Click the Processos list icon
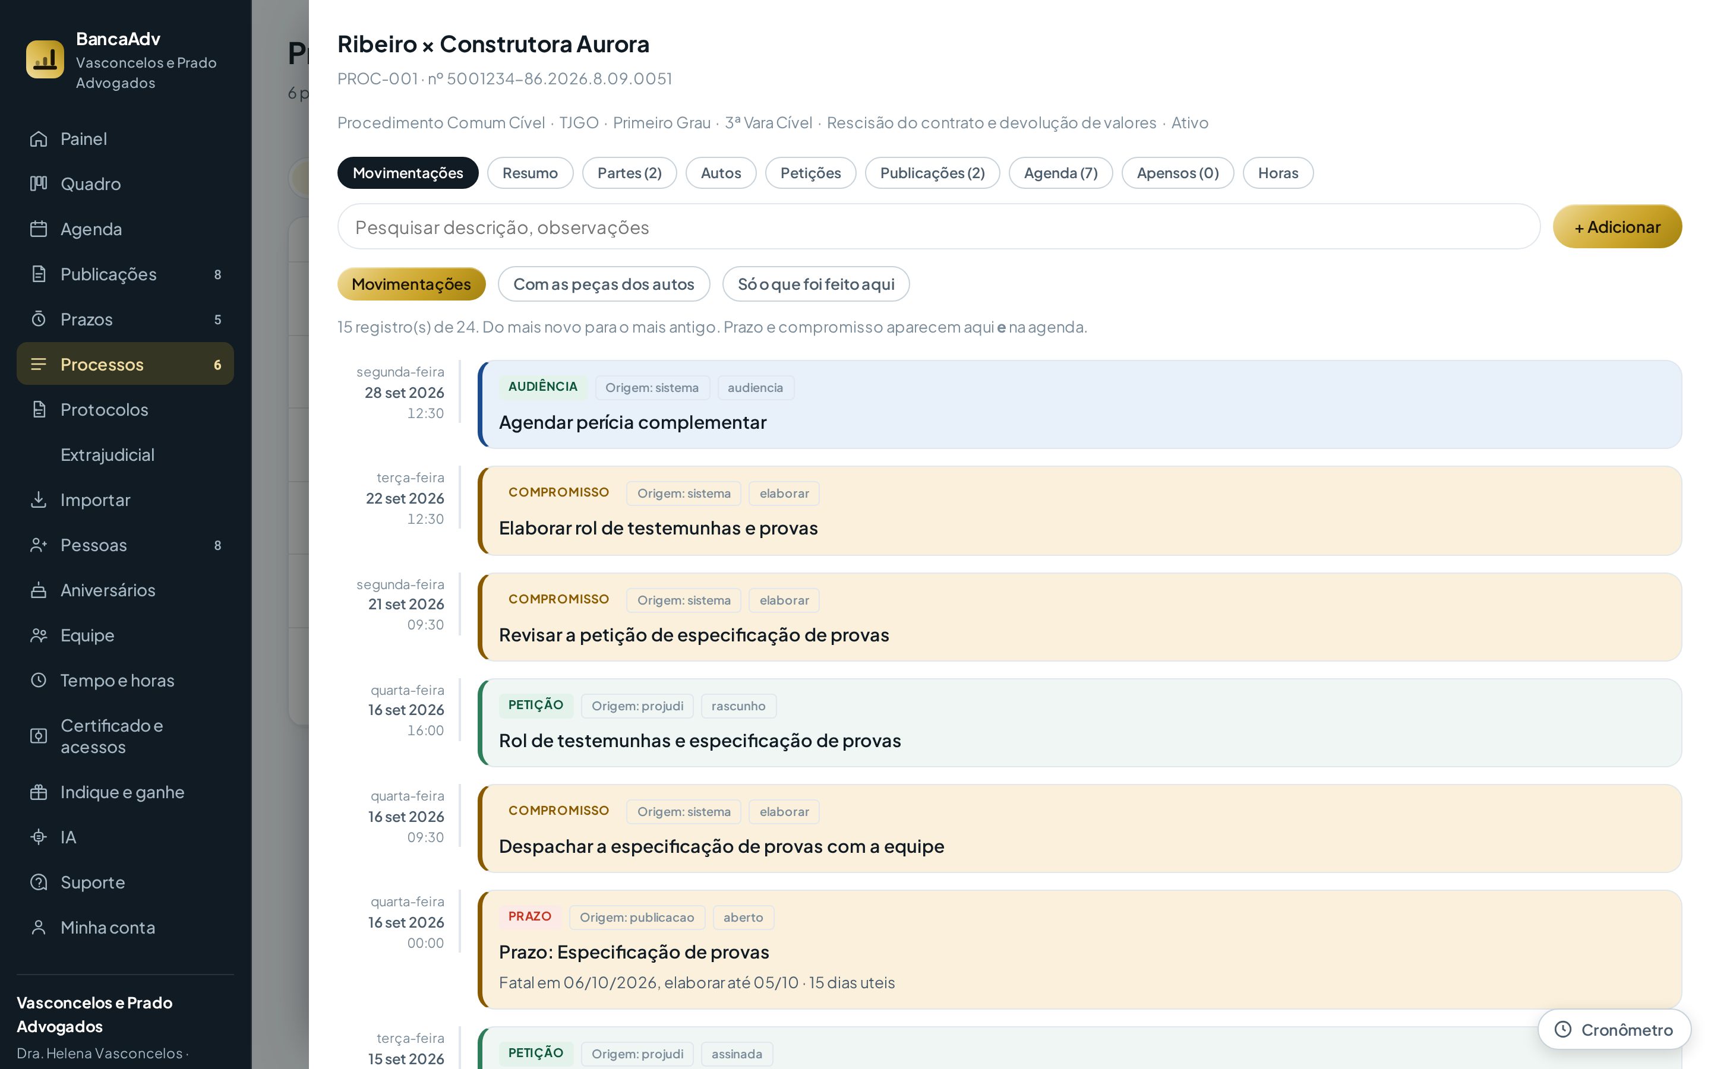Image resolution: width=1711 pixels, height=1069 pixels. click(x=39, y=364)
